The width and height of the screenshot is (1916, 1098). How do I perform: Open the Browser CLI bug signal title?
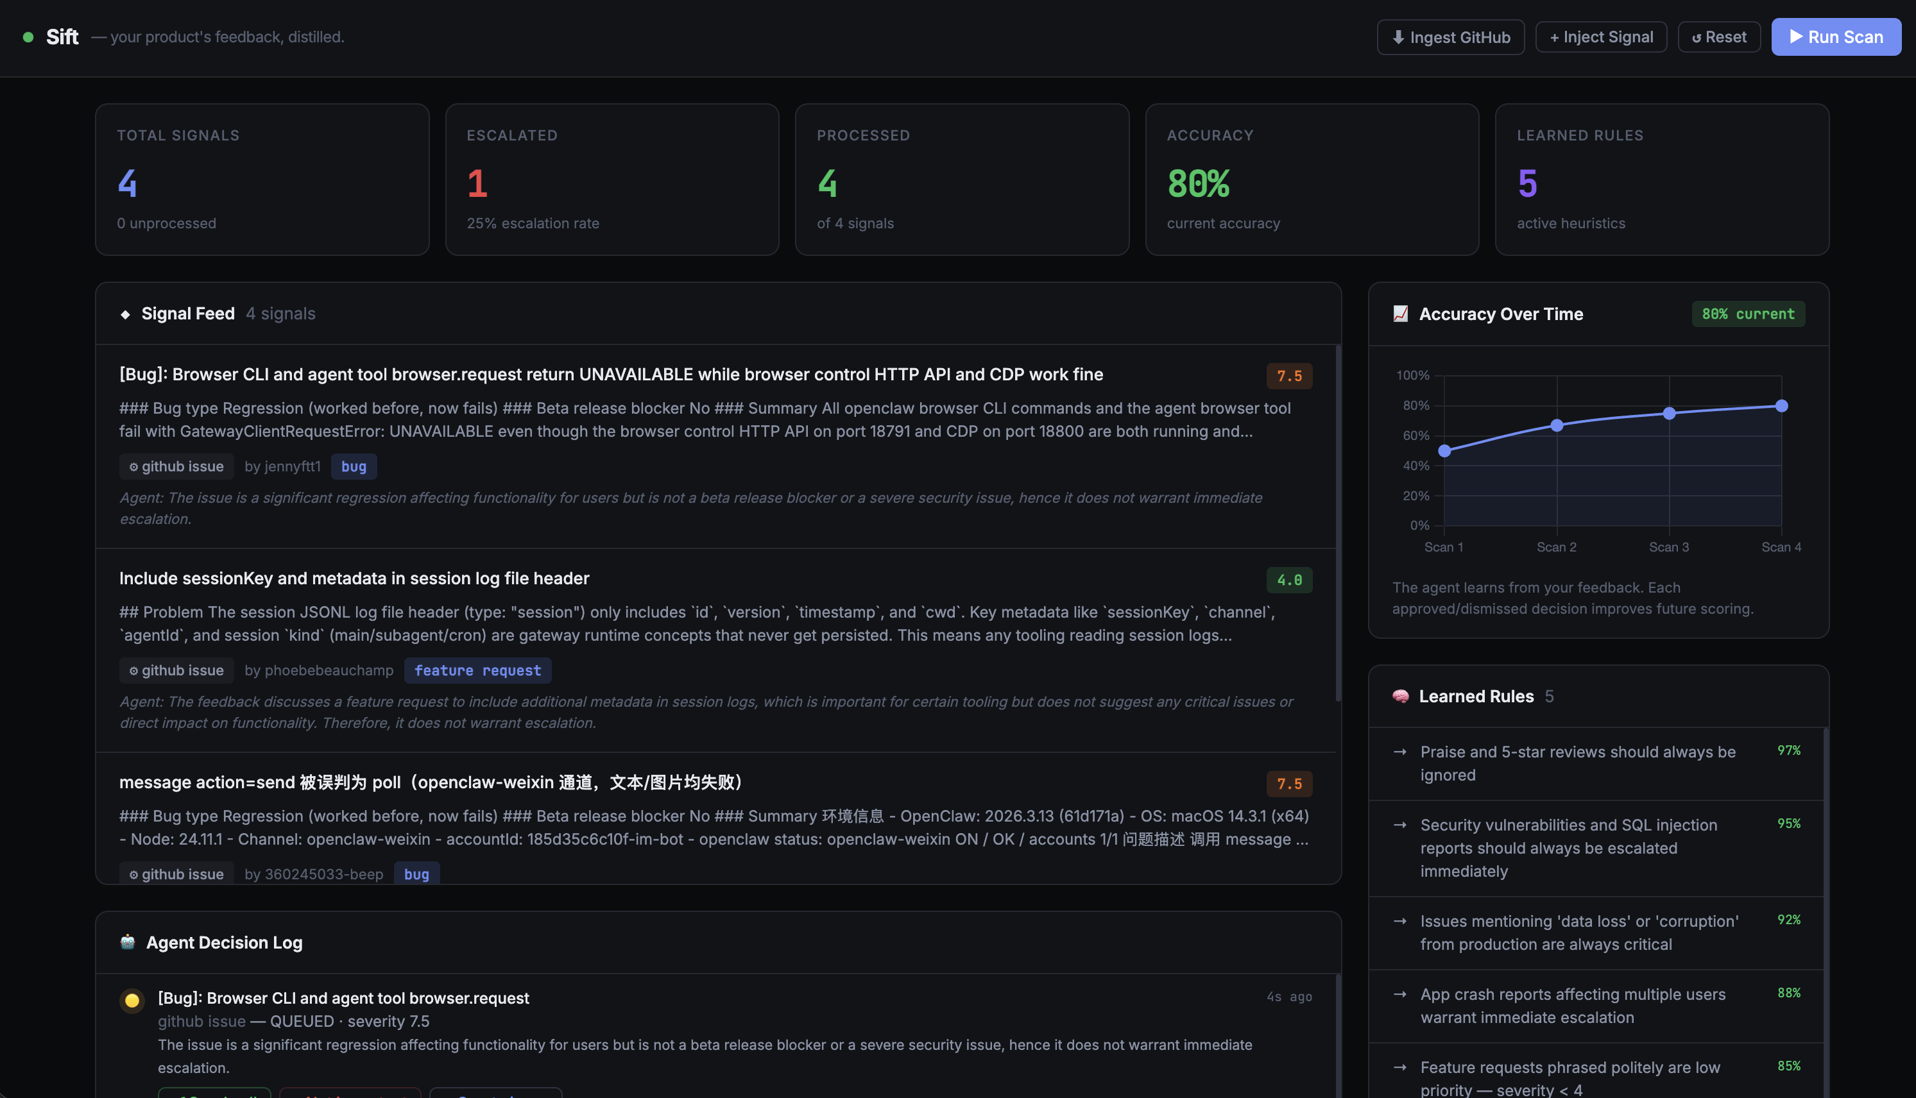tap(610, 374)
